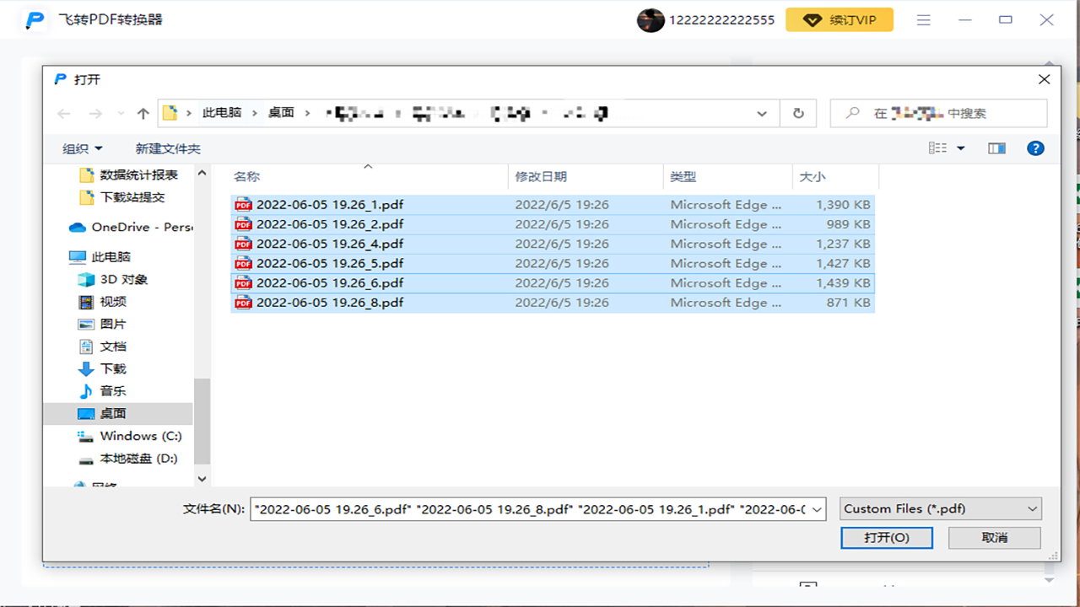Click the back navigation arrow
Image resolution: width=1080 pixels, height=607 pixels.
[64, 113]
